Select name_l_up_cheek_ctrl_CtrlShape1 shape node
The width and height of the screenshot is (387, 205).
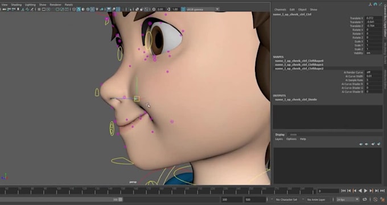pos(299,65)
